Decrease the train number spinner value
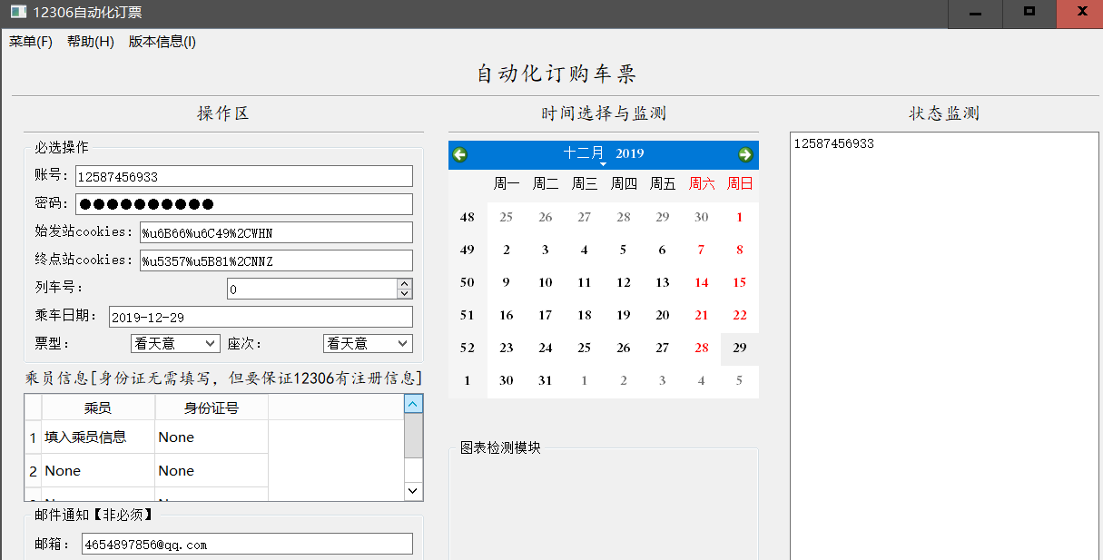The image size is (1103, 560). point(405,293)
